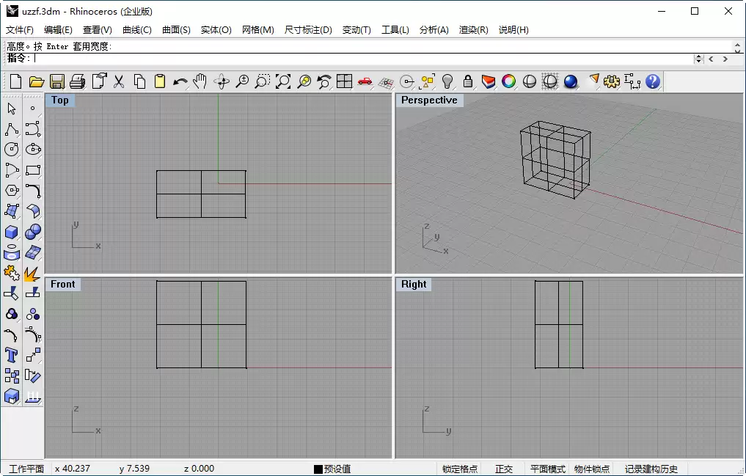Click the padlock Lock icon
The image size is (746, 476).
pyautogui.click(x=468, y=82)
